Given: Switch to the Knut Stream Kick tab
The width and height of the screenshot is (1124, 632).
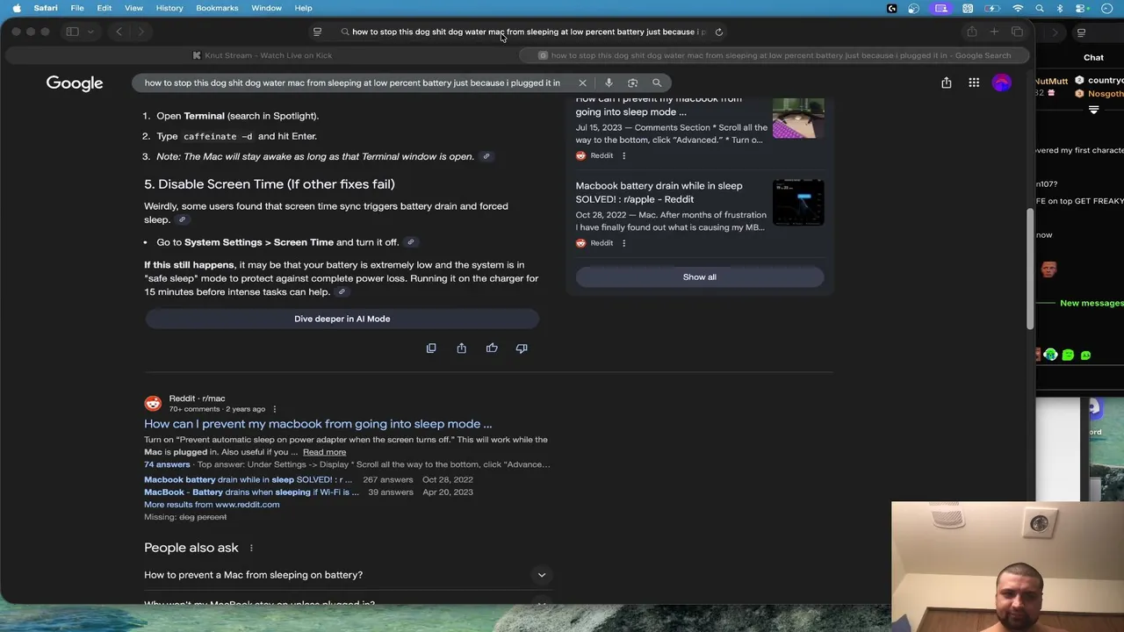Looking at the screenshot, I should 262,55.
